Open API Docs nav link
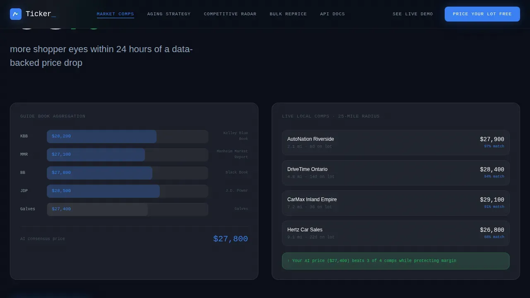This screenshot has height=298, width=530. click(332, 14)
